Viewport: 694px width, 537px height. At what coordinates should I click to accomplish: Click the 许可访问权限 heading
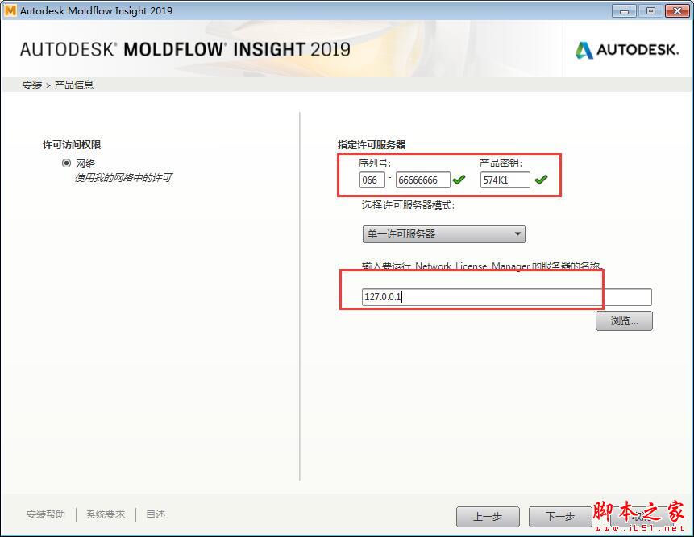coord(72,145)
